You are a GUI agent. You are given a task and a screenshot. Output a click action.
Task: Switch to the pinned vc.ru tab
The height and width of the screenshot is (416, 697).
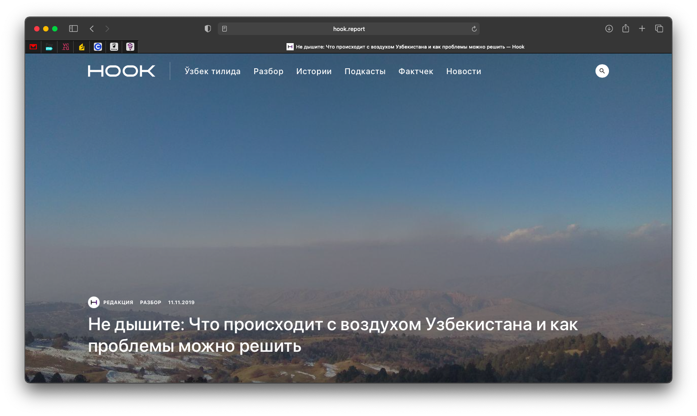click(x=66, y=47)
